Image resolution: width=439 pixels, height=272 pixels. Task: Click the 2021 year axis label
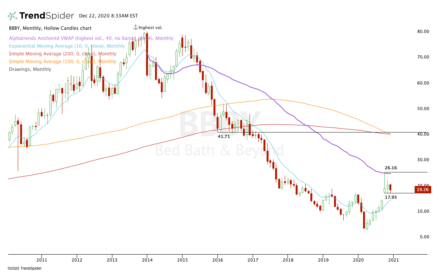(x=393, y=260)
